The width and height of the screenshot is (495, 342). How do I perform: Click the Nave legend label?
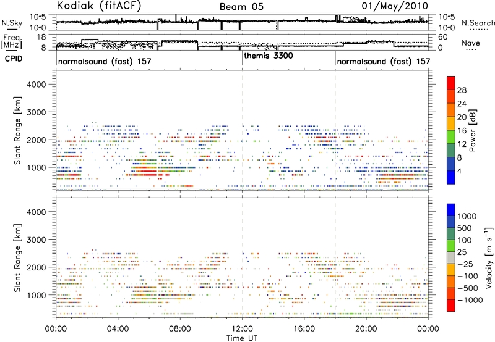tap(471, 43)
